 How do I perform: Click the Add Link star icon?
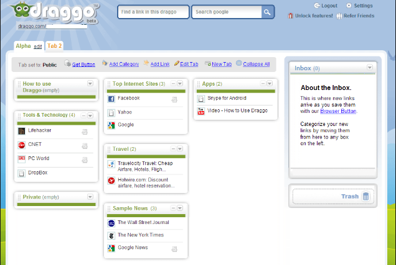click(146, 63)
